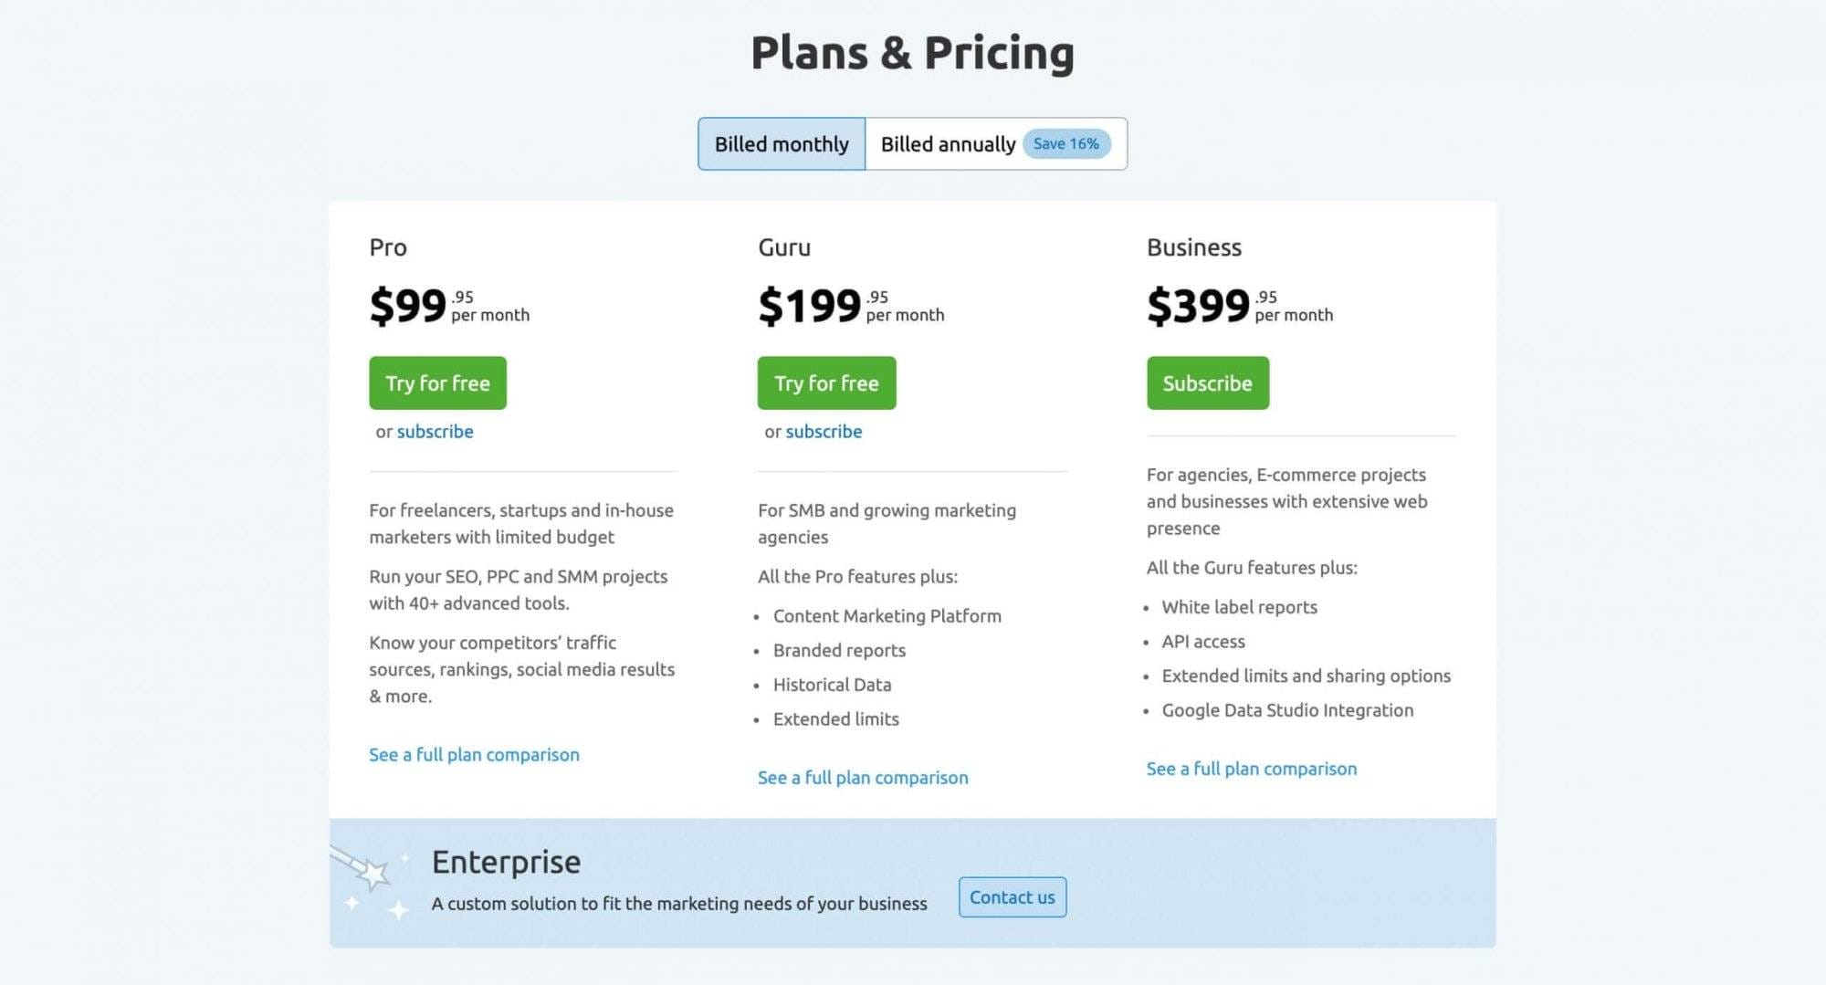See full plan comparison for Guru
This screenshot has height=985, width=1826.
pyautogui.click(x=863, y=777)
